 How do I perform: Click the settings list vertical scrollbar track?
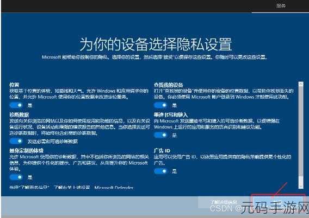pos(301,135)
